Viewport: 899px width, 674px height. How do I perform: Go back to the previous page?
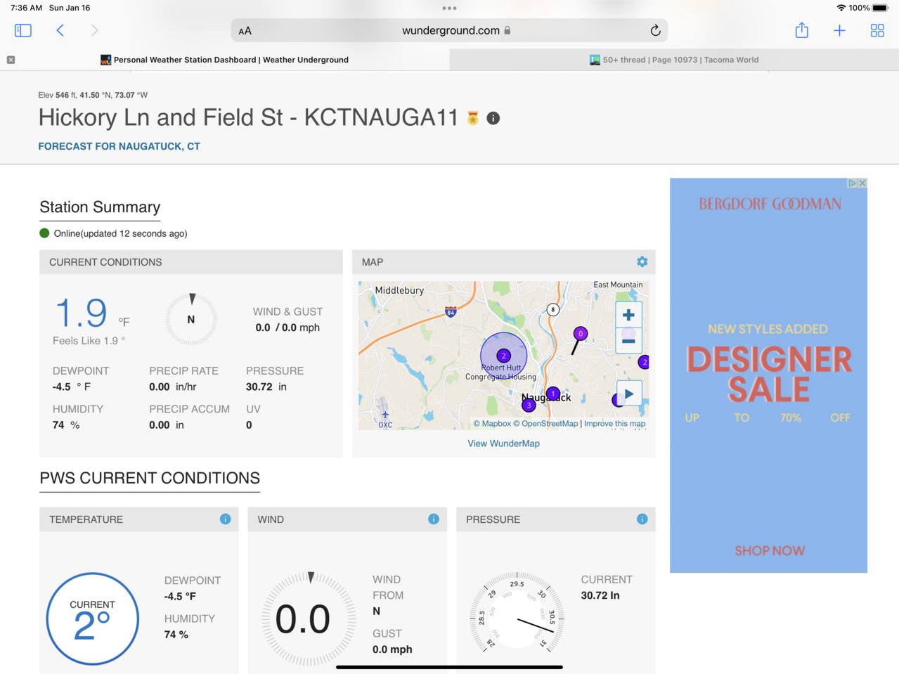tap(60, 30)
